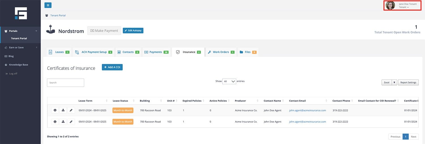Click download icon in first table row
425x144 pixels.
pyautogui.click(x=63, y=110)
